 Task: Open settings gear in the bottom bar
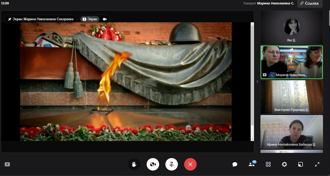284,164
